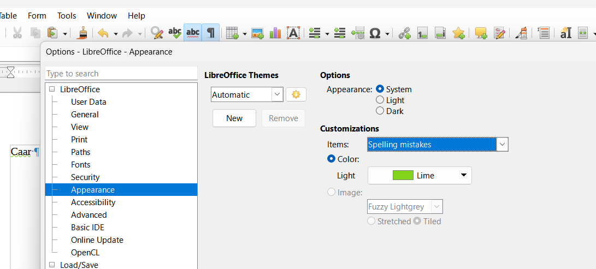Select the Light appearance radio button

[380, 100]
